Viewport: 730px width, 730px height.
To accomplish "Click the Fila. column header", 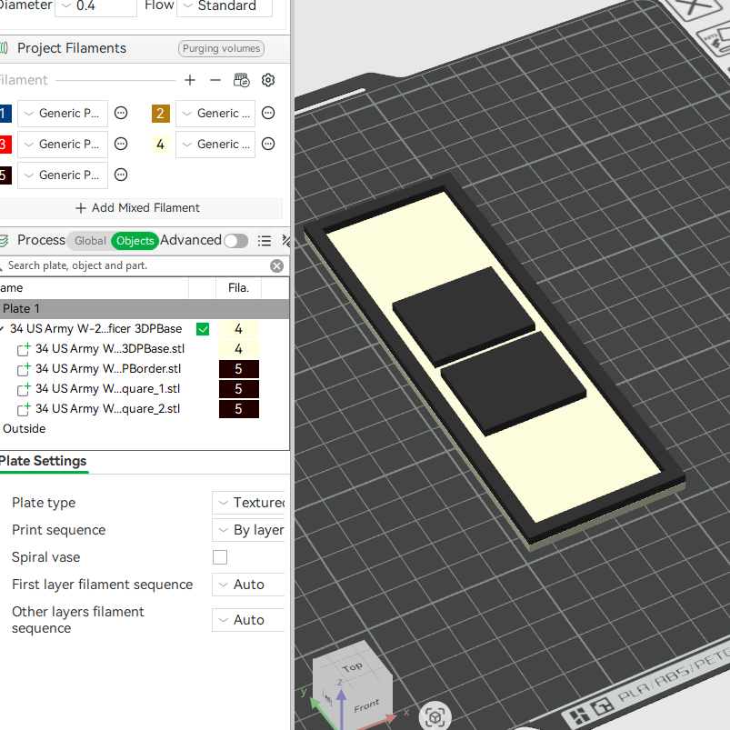I will [x=238, y=288].
